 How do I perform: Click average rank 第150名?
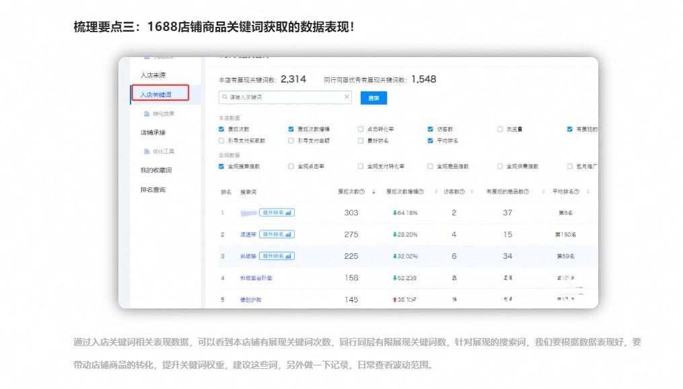click(x=565, y=234)
